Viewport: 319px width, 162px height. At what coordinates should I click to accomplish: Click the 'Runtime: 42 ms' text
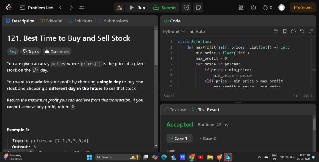point(213,125)
